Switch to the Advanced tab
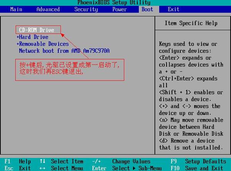The height and width of the screenshot is (171, 231). (48, 9)
